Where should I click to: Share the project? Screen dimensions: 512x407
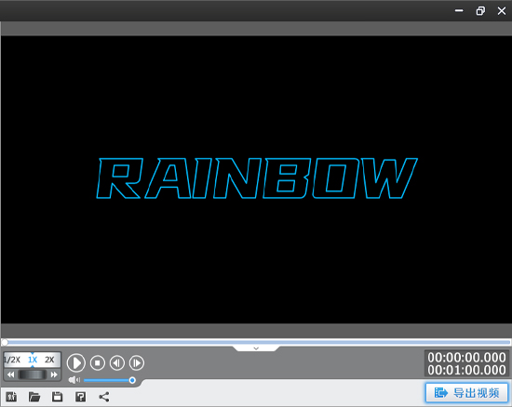click(x=104, y=397)
